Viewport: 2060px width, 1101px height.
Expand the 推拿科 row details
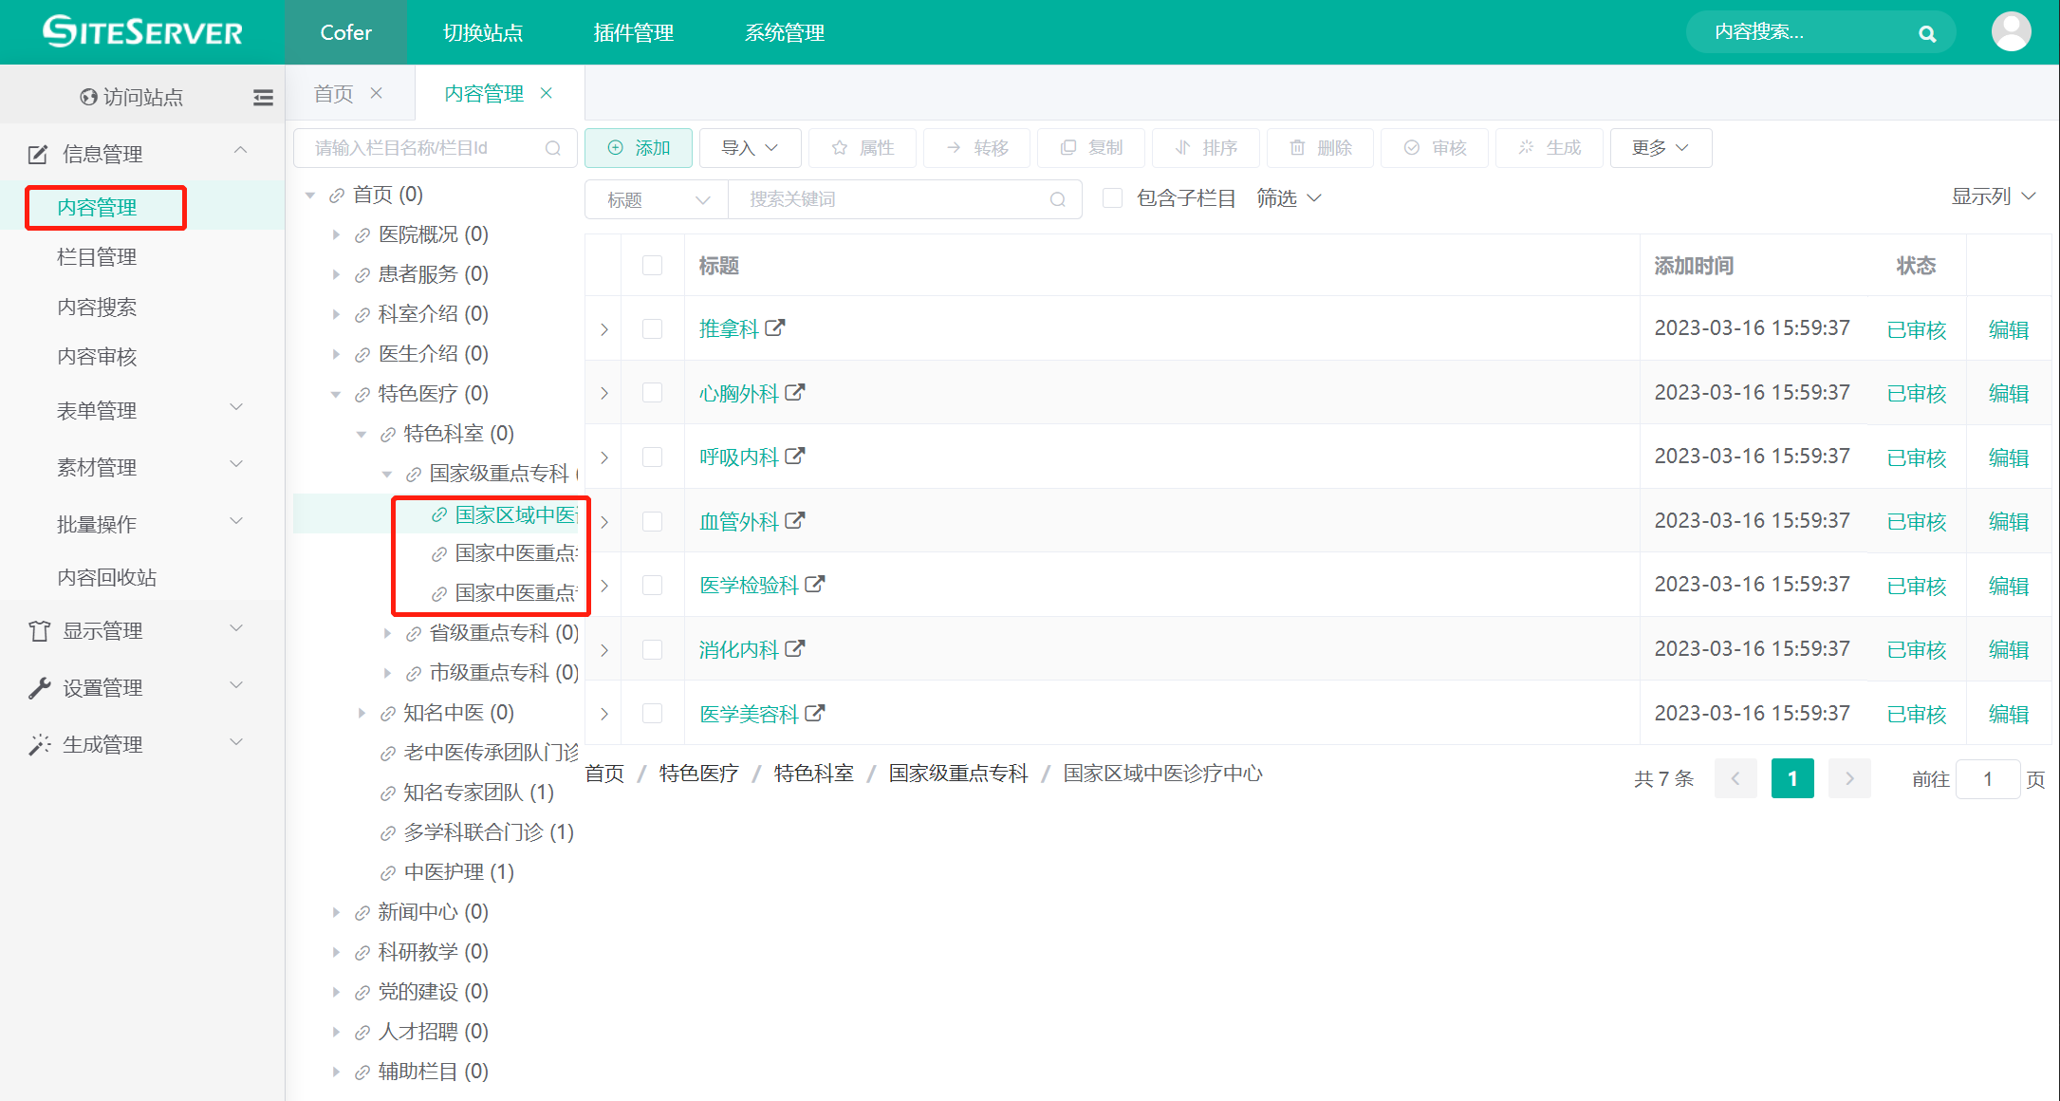[x=604, y=329]
